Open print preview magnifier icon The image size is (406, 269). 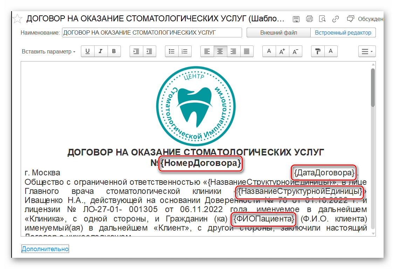click(x=322, y=19)
